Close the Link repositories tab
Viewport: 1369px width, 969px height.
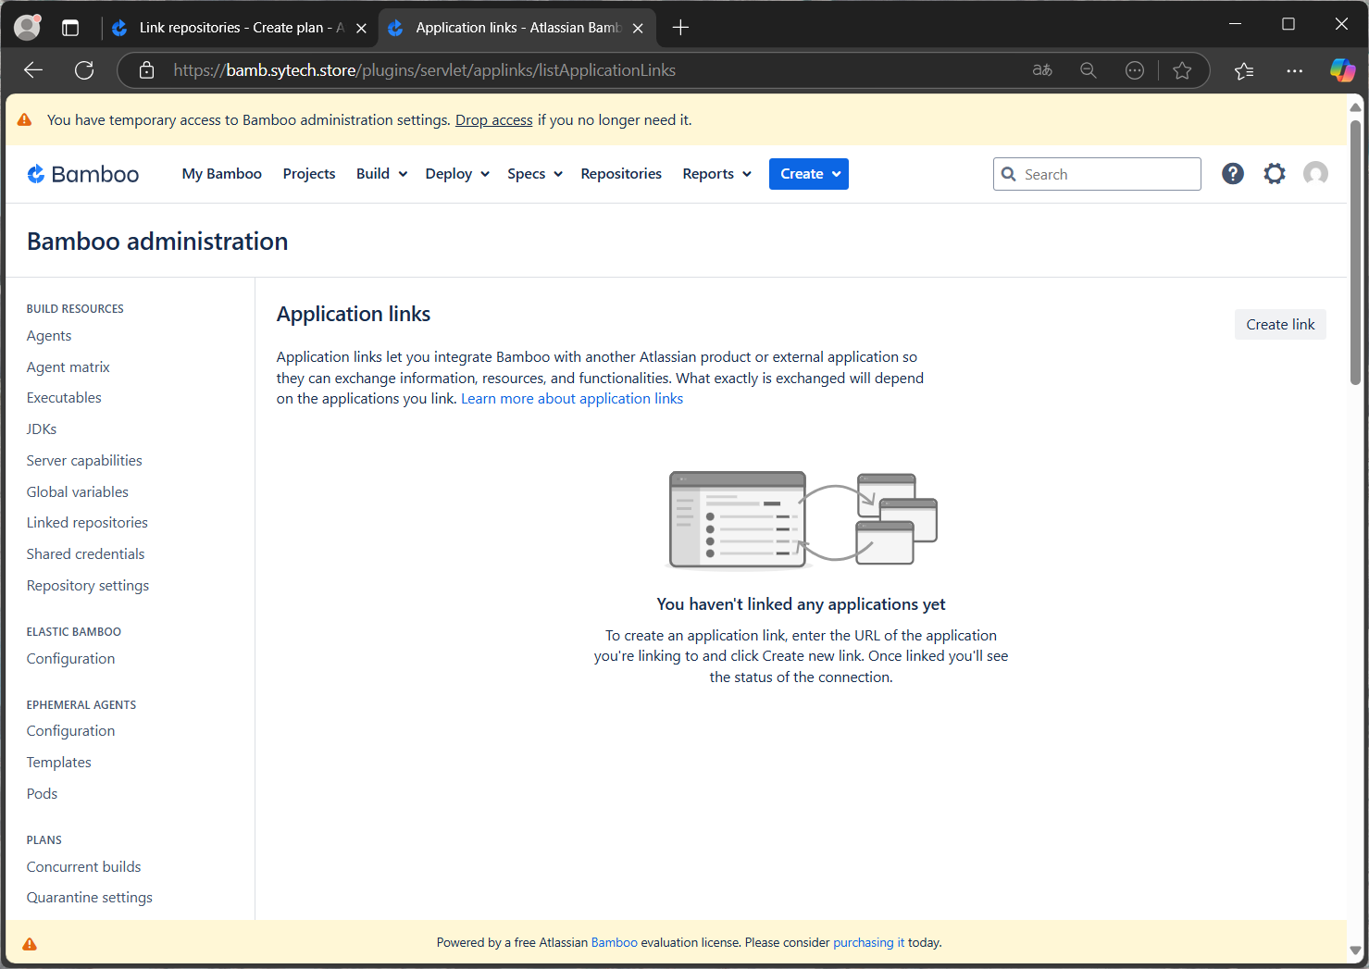pos(361,29)
